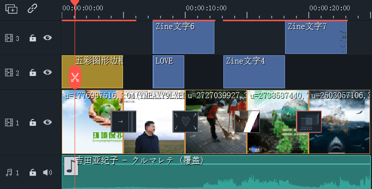
Task: Toggle visibility of video track 2
Action: (47, 72)
